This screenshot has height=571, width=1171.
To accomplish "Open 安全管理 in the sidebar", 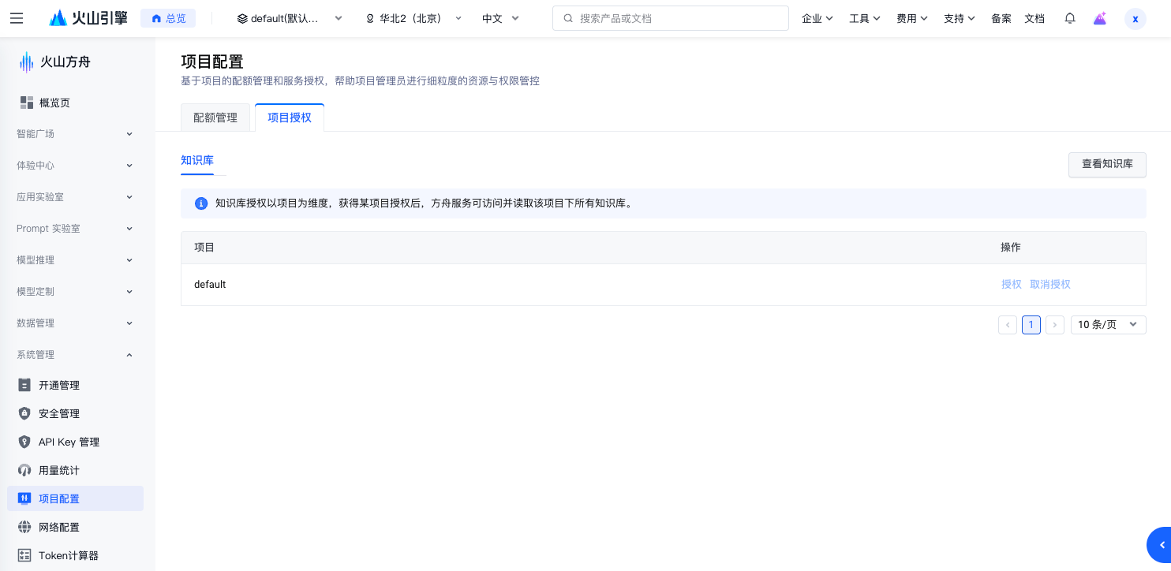I will coord(59,413).
